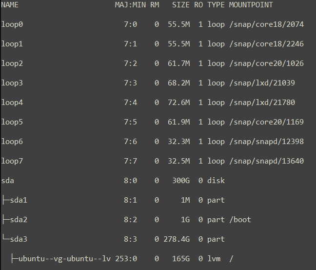Image resolution: width=316 pixels, height=270 pixels.
Task: Click the lvm type label
Action: tap(214, 259)
